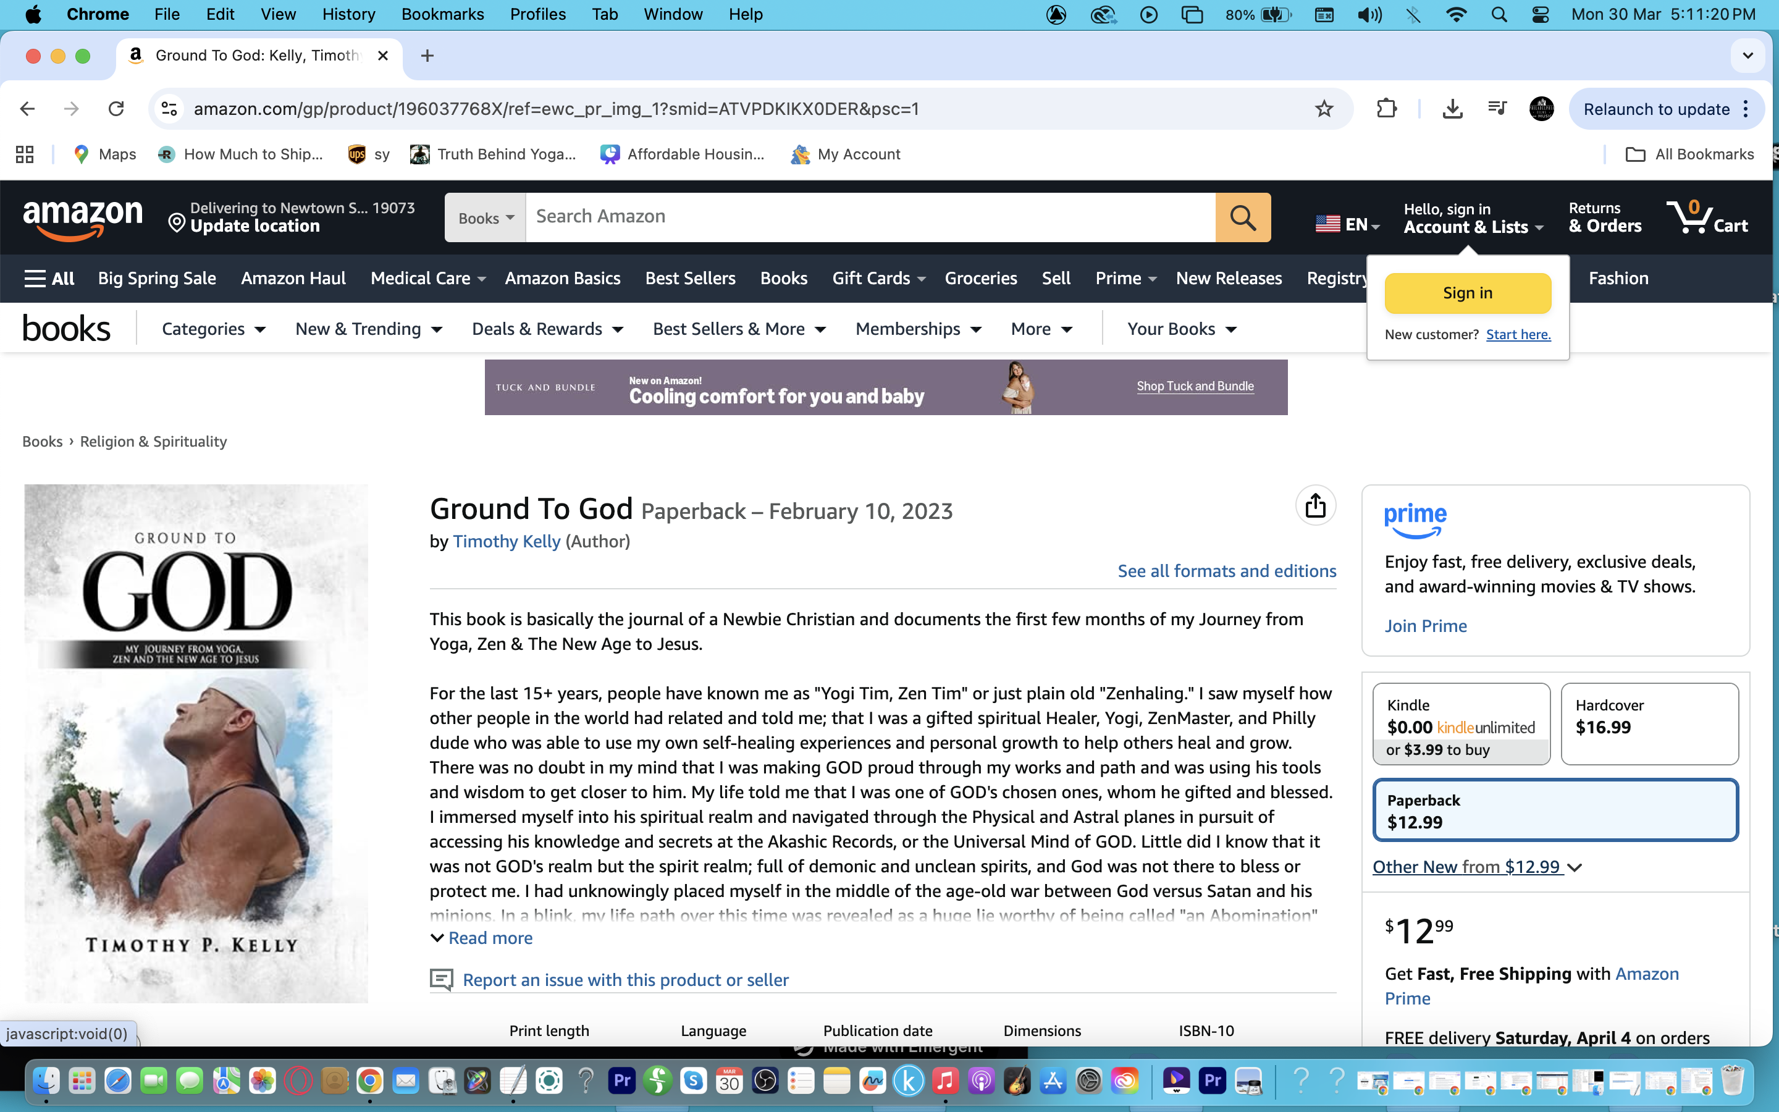This screenshot has height=1112, width=1779.
Task: Select the Hardcover $16.99 format
Action: 1649,725
